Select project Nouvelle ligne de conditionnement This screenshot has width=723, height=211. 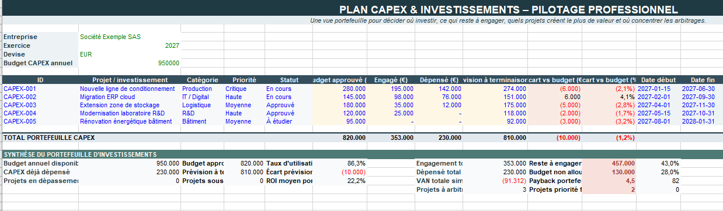click(x=130, y=89)
